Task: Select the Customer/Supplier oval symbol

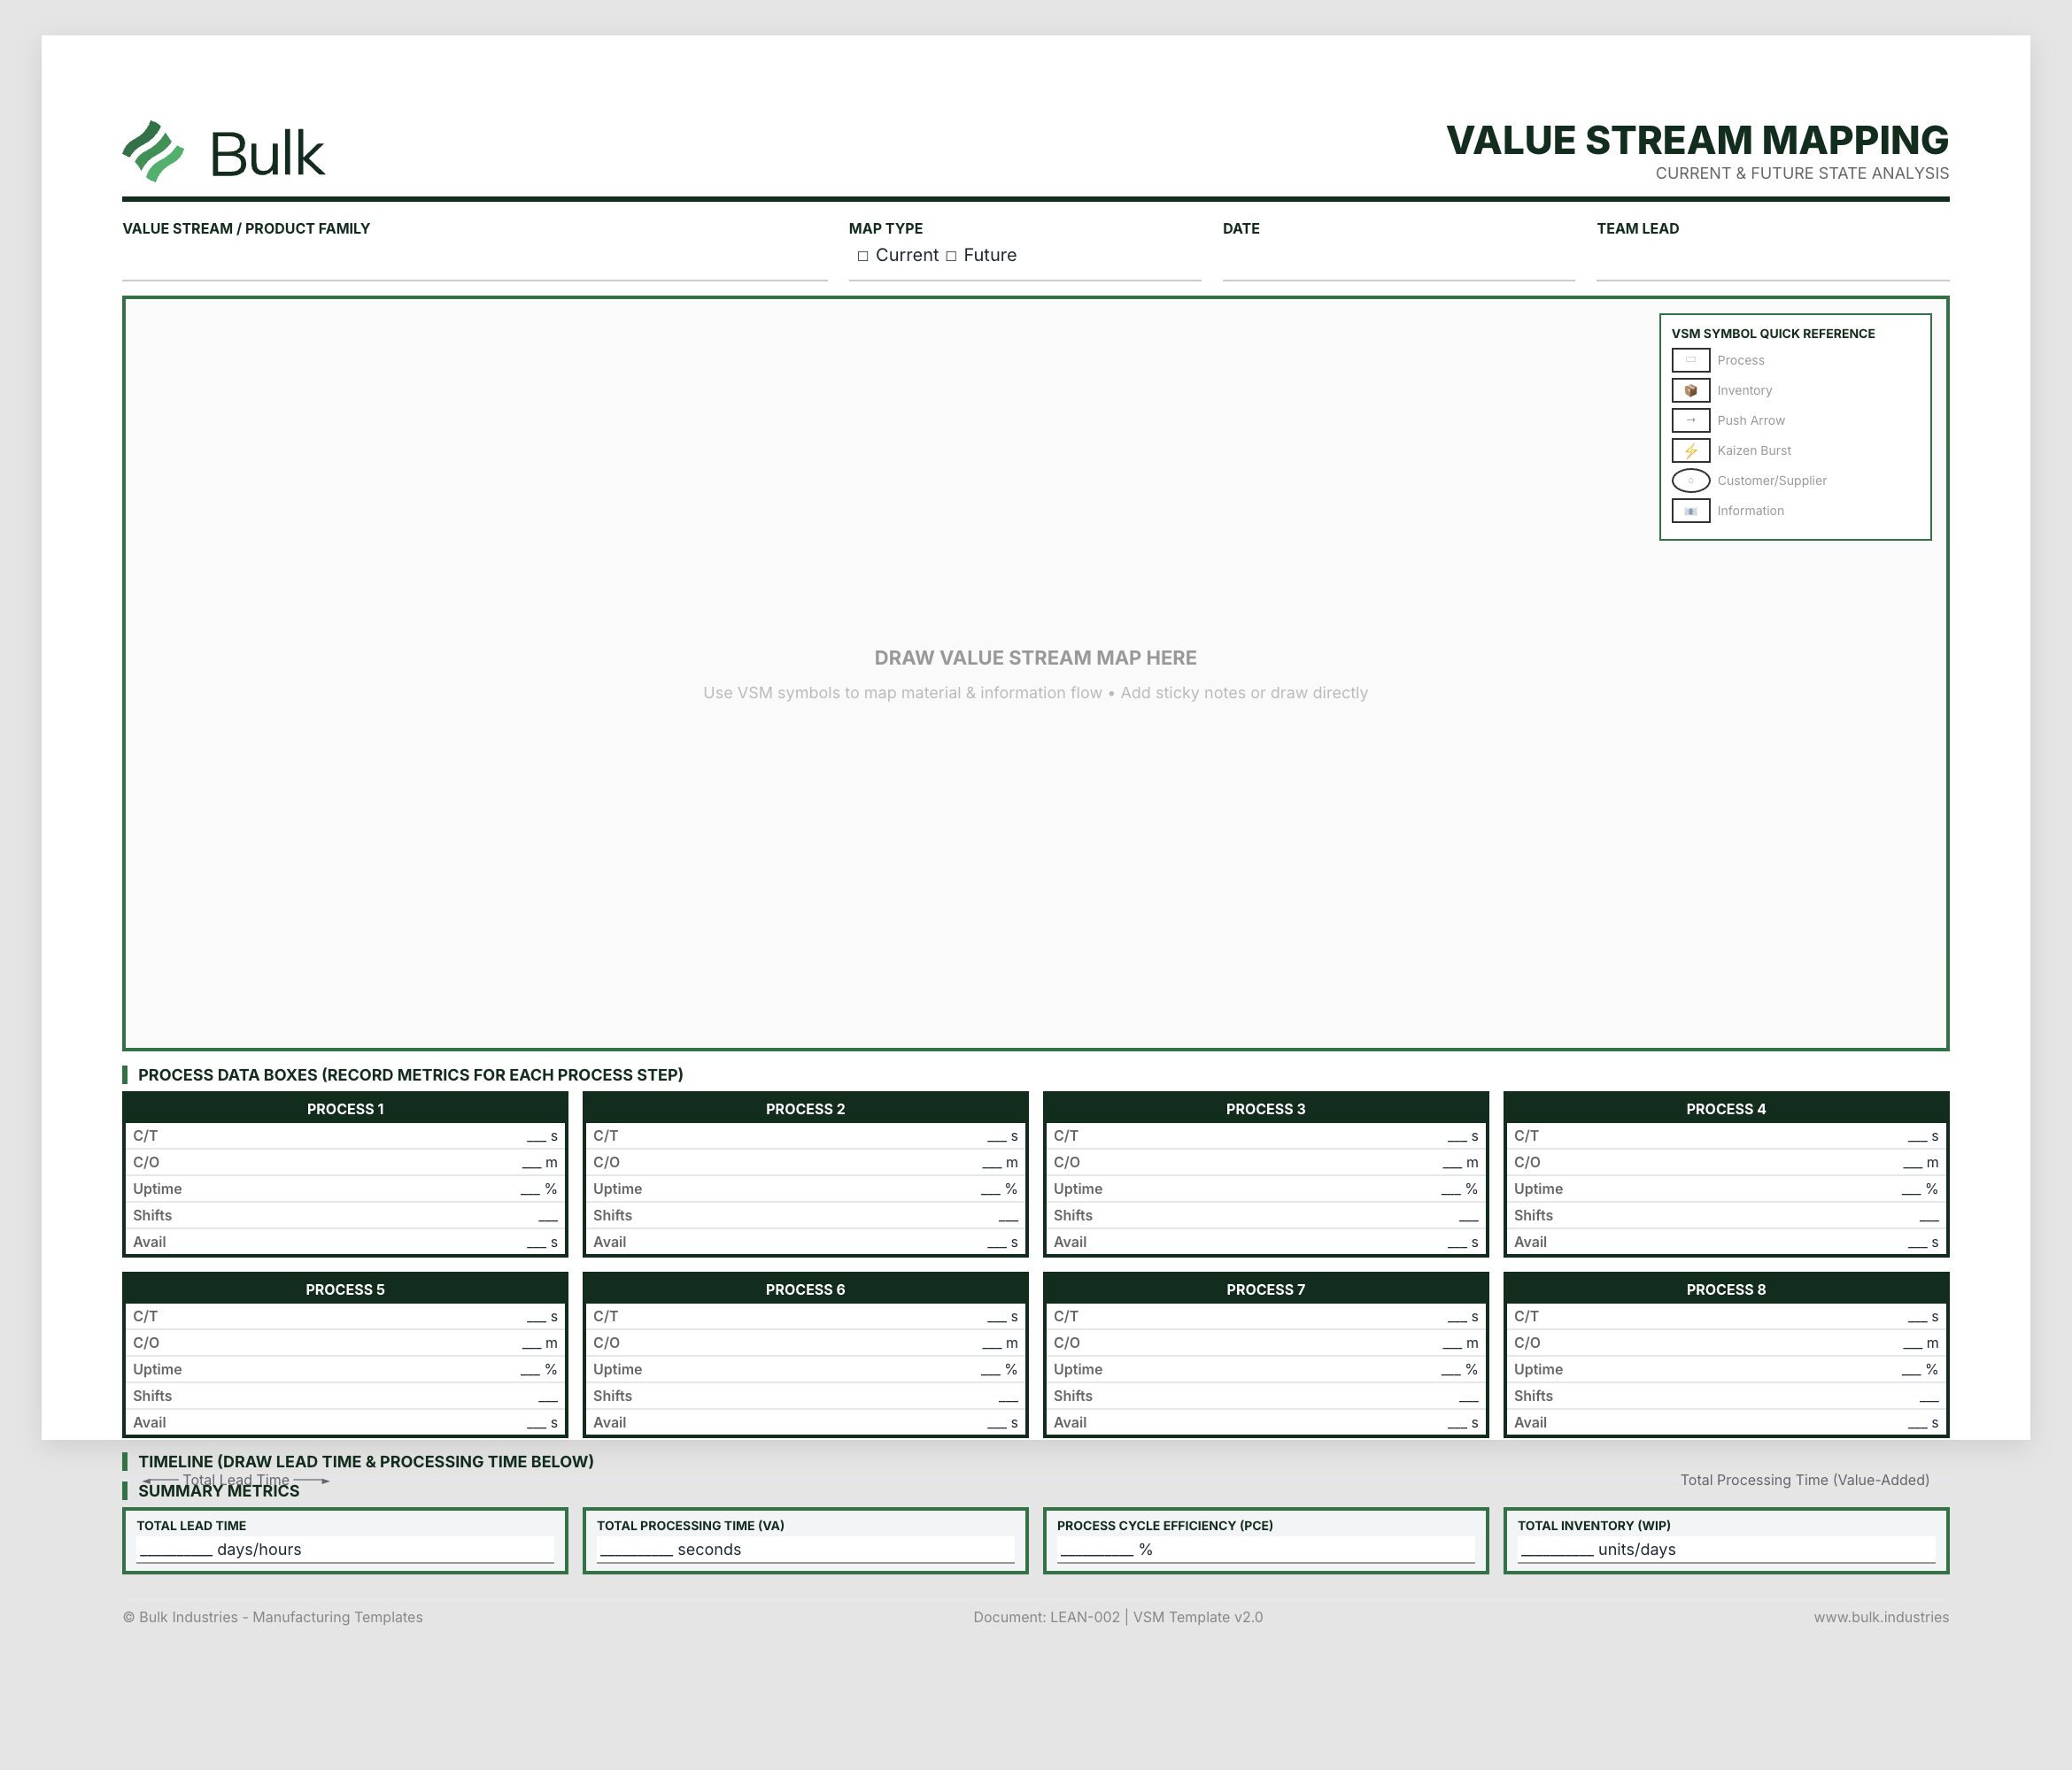Action: click(x=1691, y=481)
